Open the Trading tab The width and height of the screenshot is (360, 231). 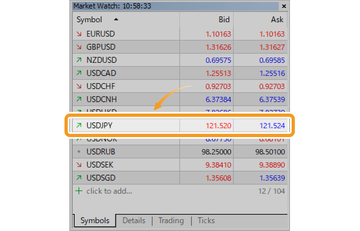point(171,221)
